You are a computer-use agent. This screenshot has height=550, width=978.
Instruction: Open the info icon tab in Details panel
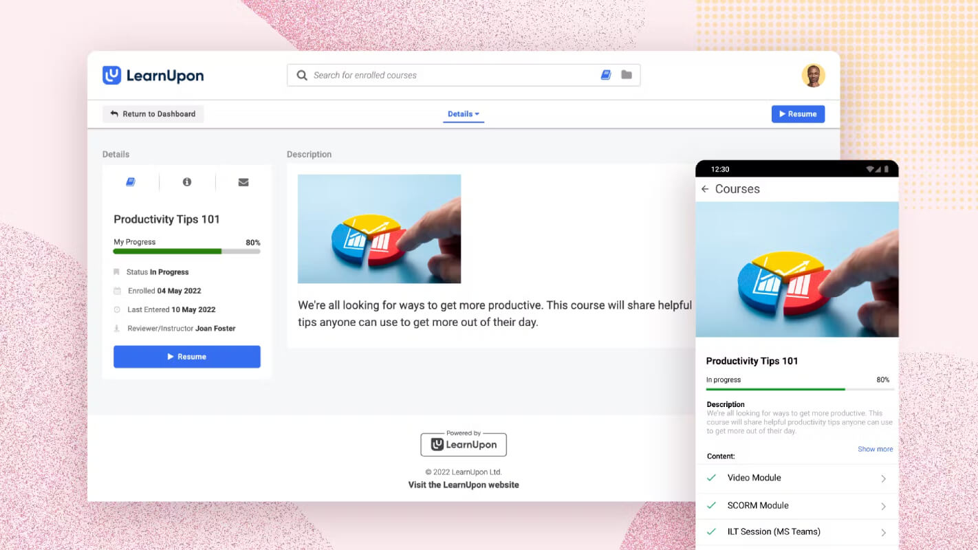187,182
